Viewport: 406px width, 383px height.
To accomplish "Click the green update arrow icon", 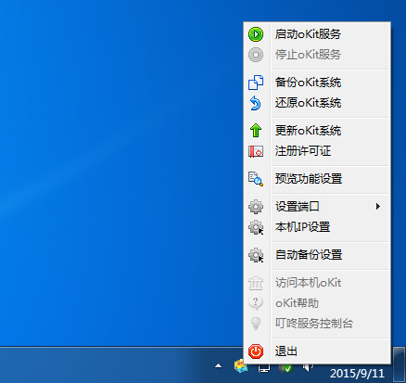I will [x=256, y=131].
